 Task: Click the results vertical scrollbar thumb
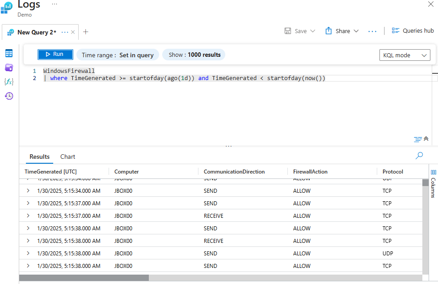[x=425, y=183]
